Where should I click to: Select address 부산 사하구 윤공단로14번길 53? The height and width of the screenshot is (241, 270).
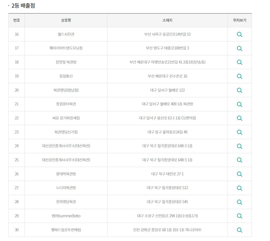(x=167, y=34)
